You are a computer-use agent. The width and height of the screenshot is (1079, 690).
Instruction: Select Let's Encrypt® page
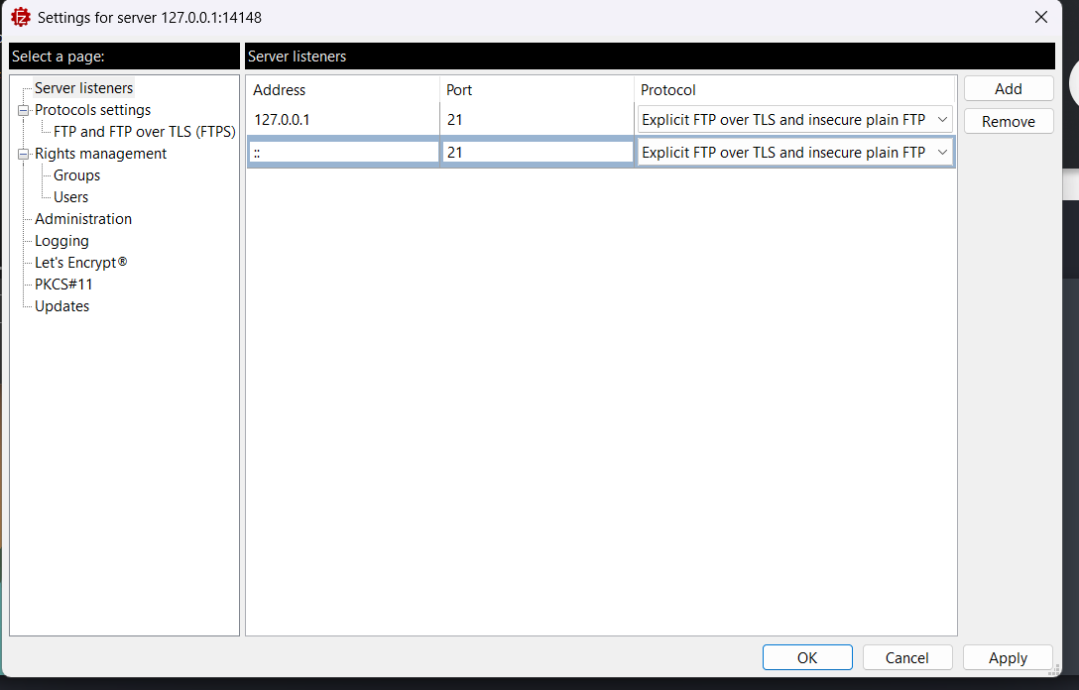80,262
